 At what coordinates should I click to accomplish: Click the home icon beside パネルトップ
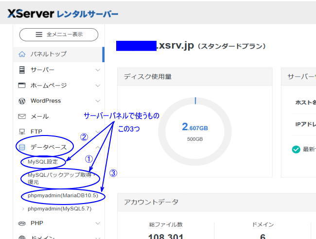22,54
